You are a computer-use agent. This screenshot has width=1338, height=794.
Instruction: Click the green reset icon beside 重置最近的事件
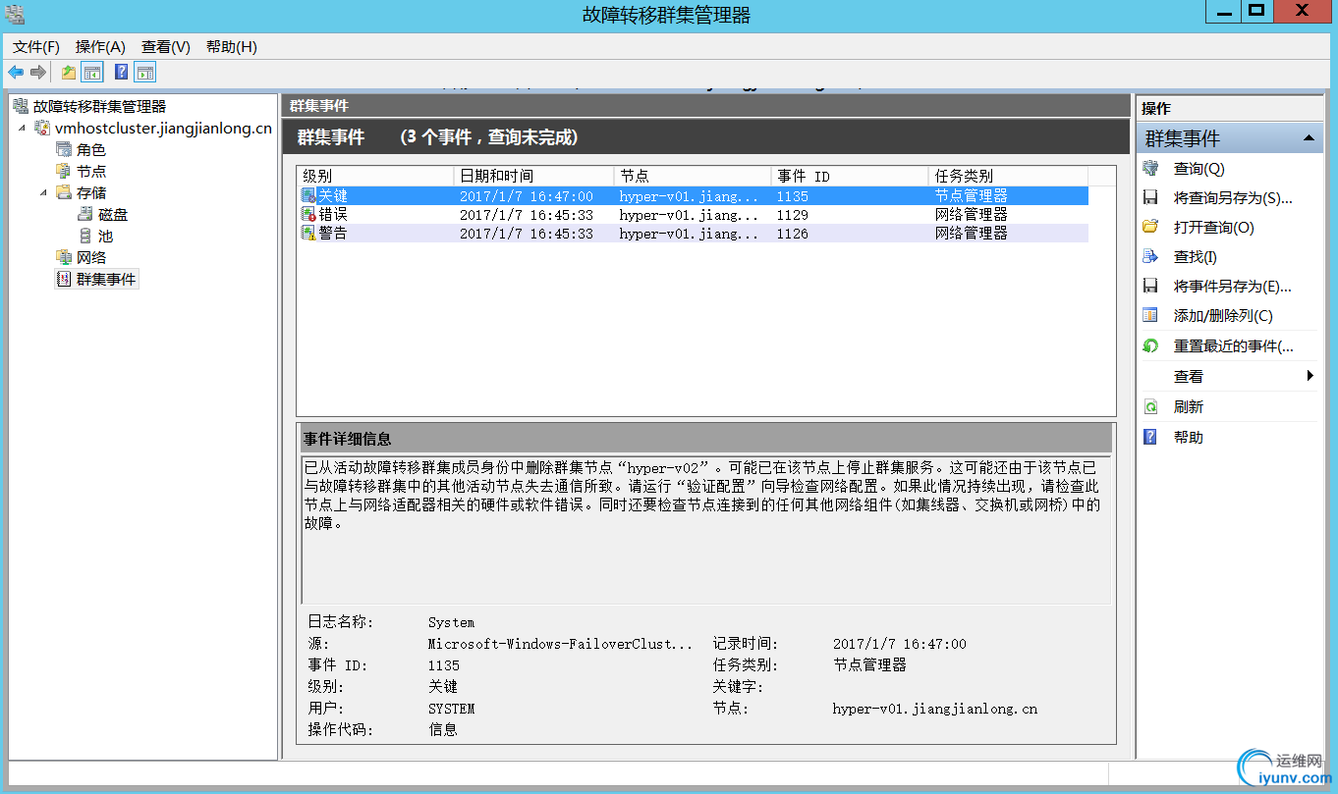click(x=1151, y=346)
